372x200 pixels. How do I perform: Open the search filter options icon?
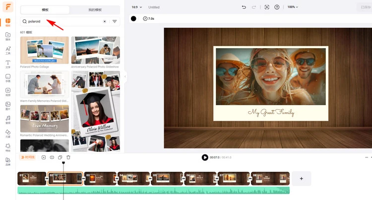(x=115, y=22)
